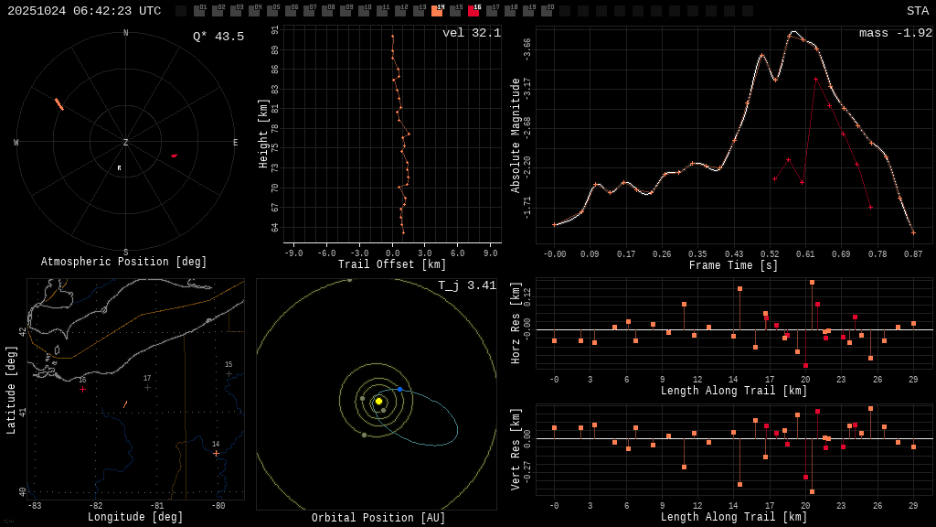Screen dimensions: 936x527
Task: Click the yellow Sun in the orbital plot
Action: click(378, 401)
